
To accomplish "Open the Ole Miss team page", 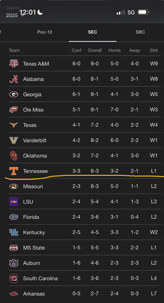I will (33, 110).
